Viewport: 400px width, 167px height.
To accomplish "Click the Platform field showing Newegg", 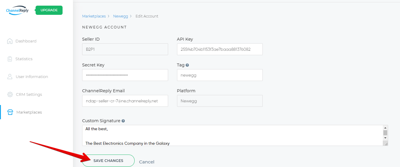I will click(x=220, y=101).
